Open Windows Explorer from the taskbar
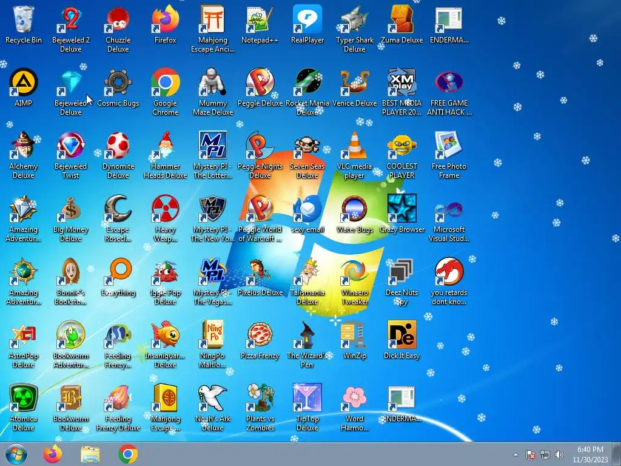The image size is (621, 466). [90, 454]
